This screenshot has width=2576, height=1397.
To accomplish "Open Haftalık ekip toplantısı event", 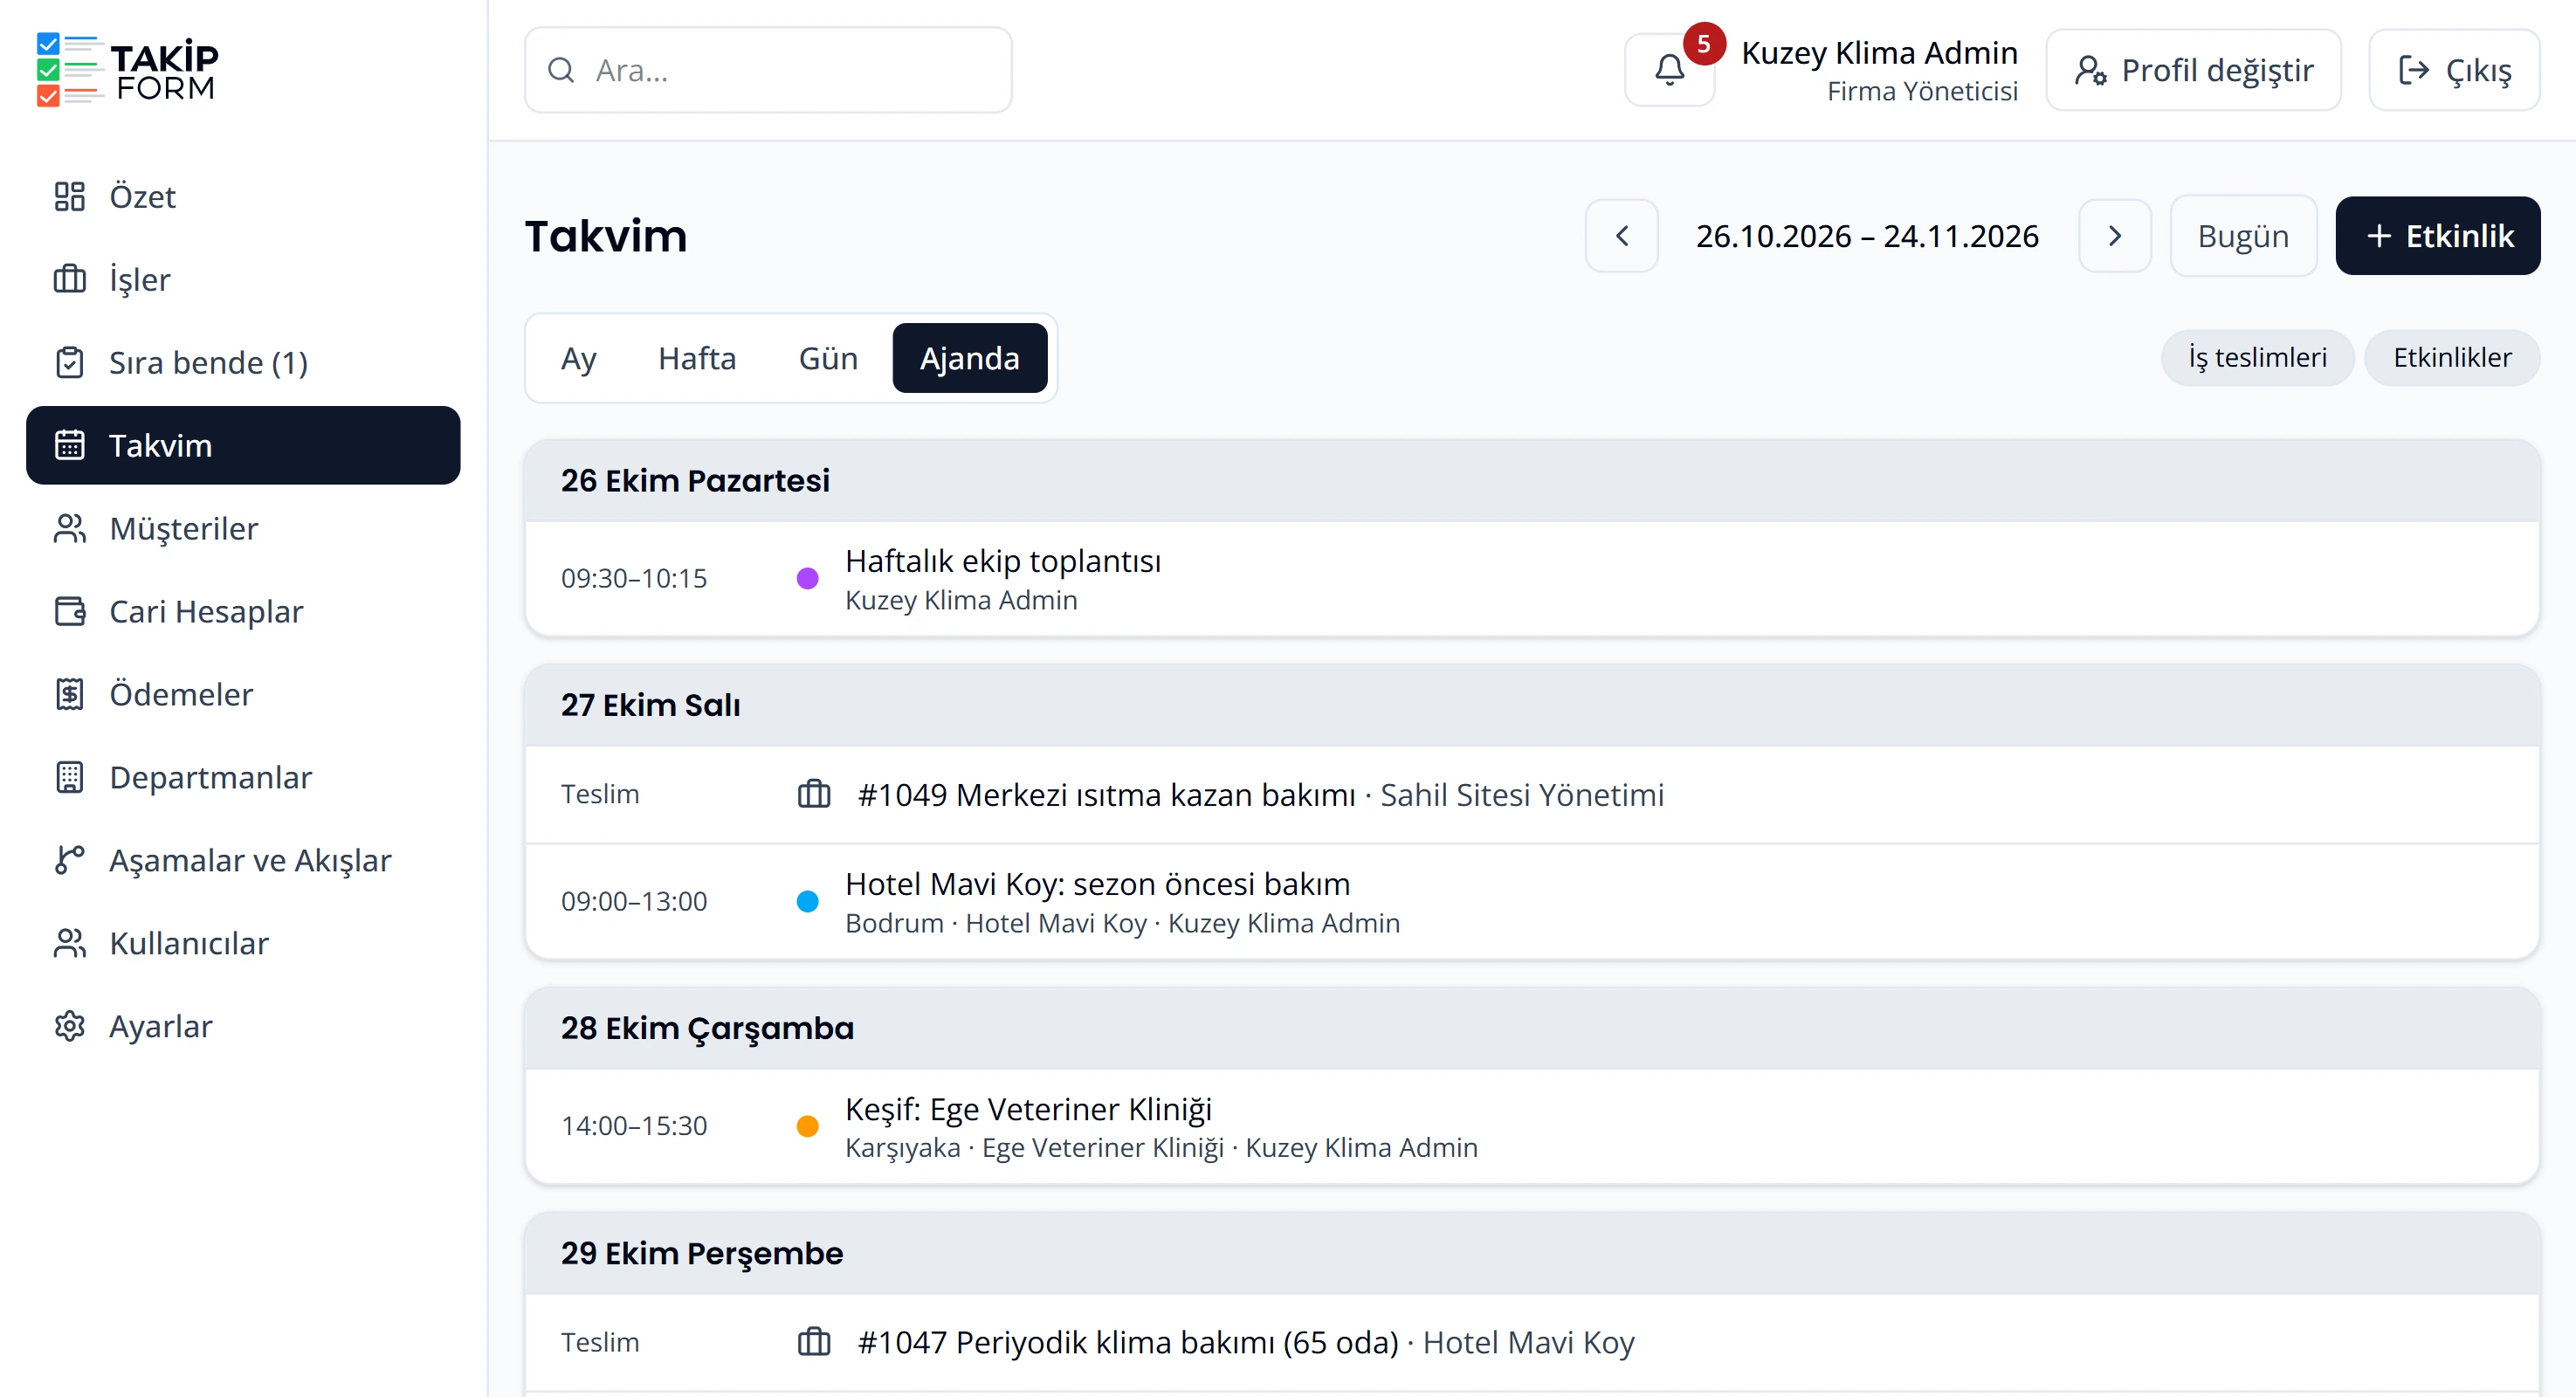I will 1532,578.
